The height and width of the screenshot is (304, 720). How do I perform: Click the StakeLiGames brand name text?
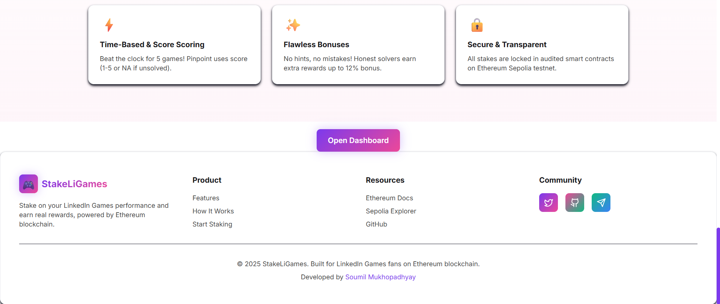click(74, 184)
